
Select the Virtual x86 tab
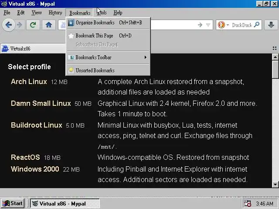click(x=33, y=48)
